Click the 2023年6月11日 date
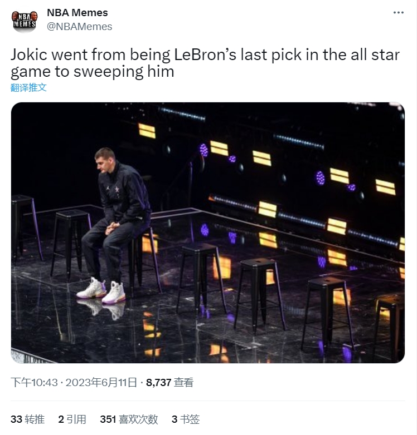This screenshot has width=417, height=435. pos(101,382)
